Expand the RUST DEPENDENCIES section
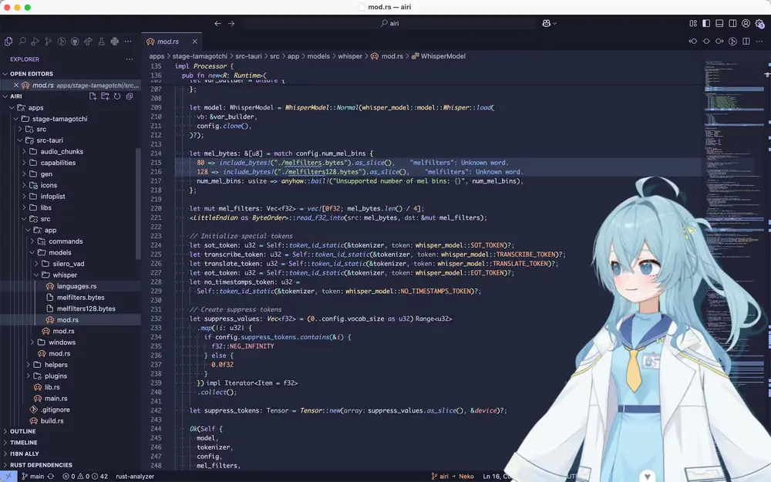The width and height of the screenshot is (771, 482). pyautogui.click(x=41, y=465)
